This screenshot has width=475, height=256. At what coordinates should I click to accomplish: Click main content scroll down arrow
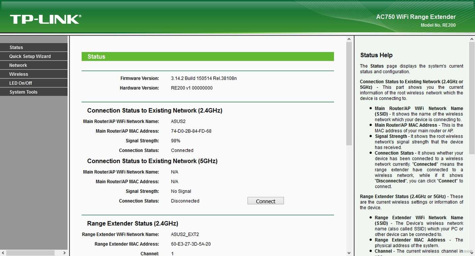(x=349, y=253)
